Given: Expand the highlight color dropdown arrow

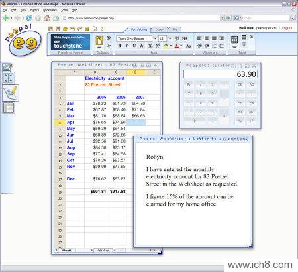Looking at the screenshot, I should [x=171, y=46].
